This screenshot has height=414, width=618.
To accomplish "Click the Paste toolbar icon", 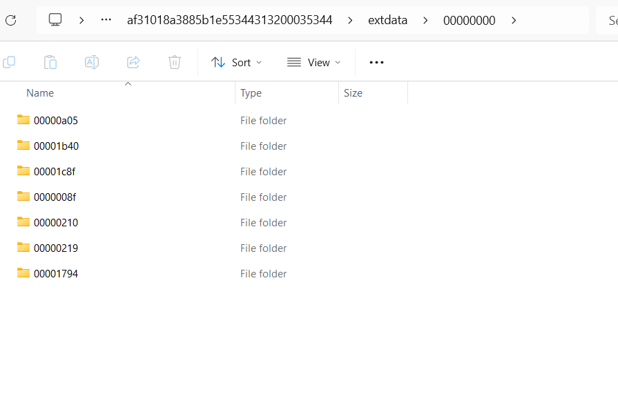I will click(50, 62).
